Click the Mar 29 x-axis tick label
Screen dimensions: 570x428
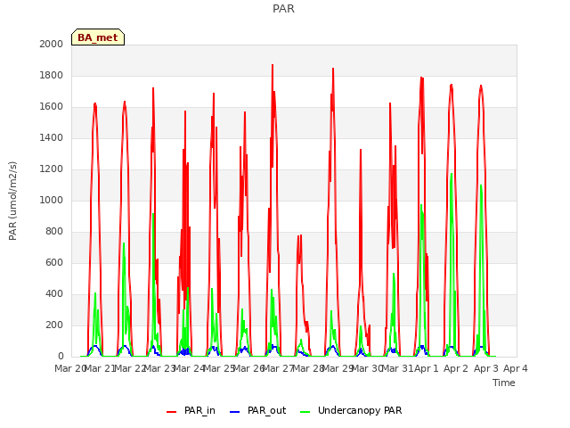coord(338,368)
